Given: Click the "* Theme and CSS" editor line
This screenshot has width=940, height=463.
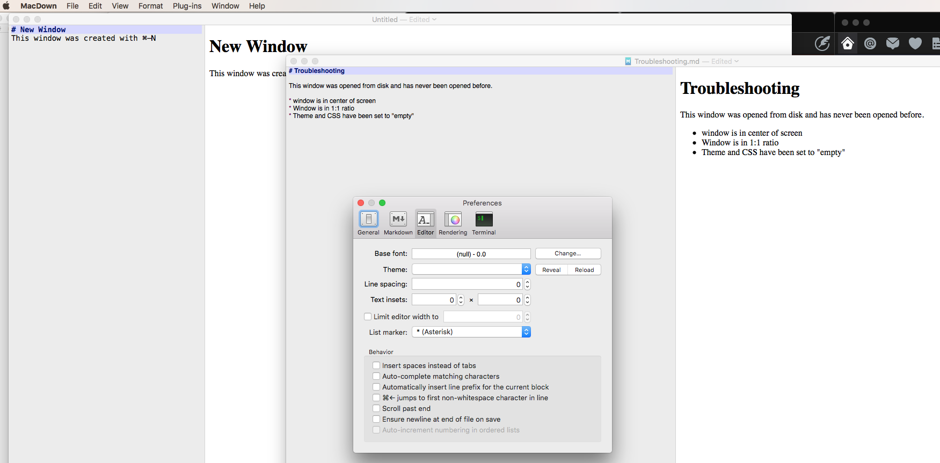Looking at the screenshot, I should coord(351,116).
